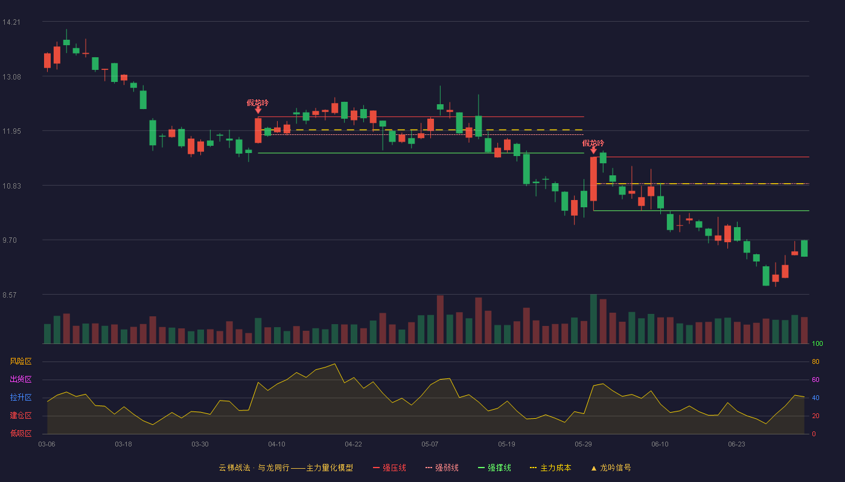Click the red arrow under the April 假龙吟

(x=258, y=110)
